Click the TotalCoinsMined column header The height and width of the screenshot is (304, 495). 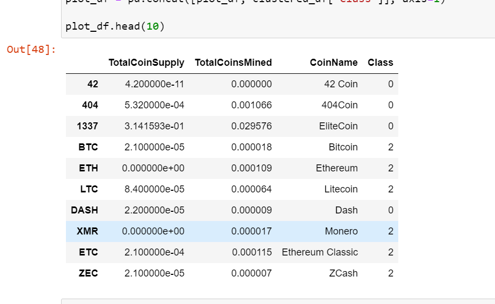[233, 63]
